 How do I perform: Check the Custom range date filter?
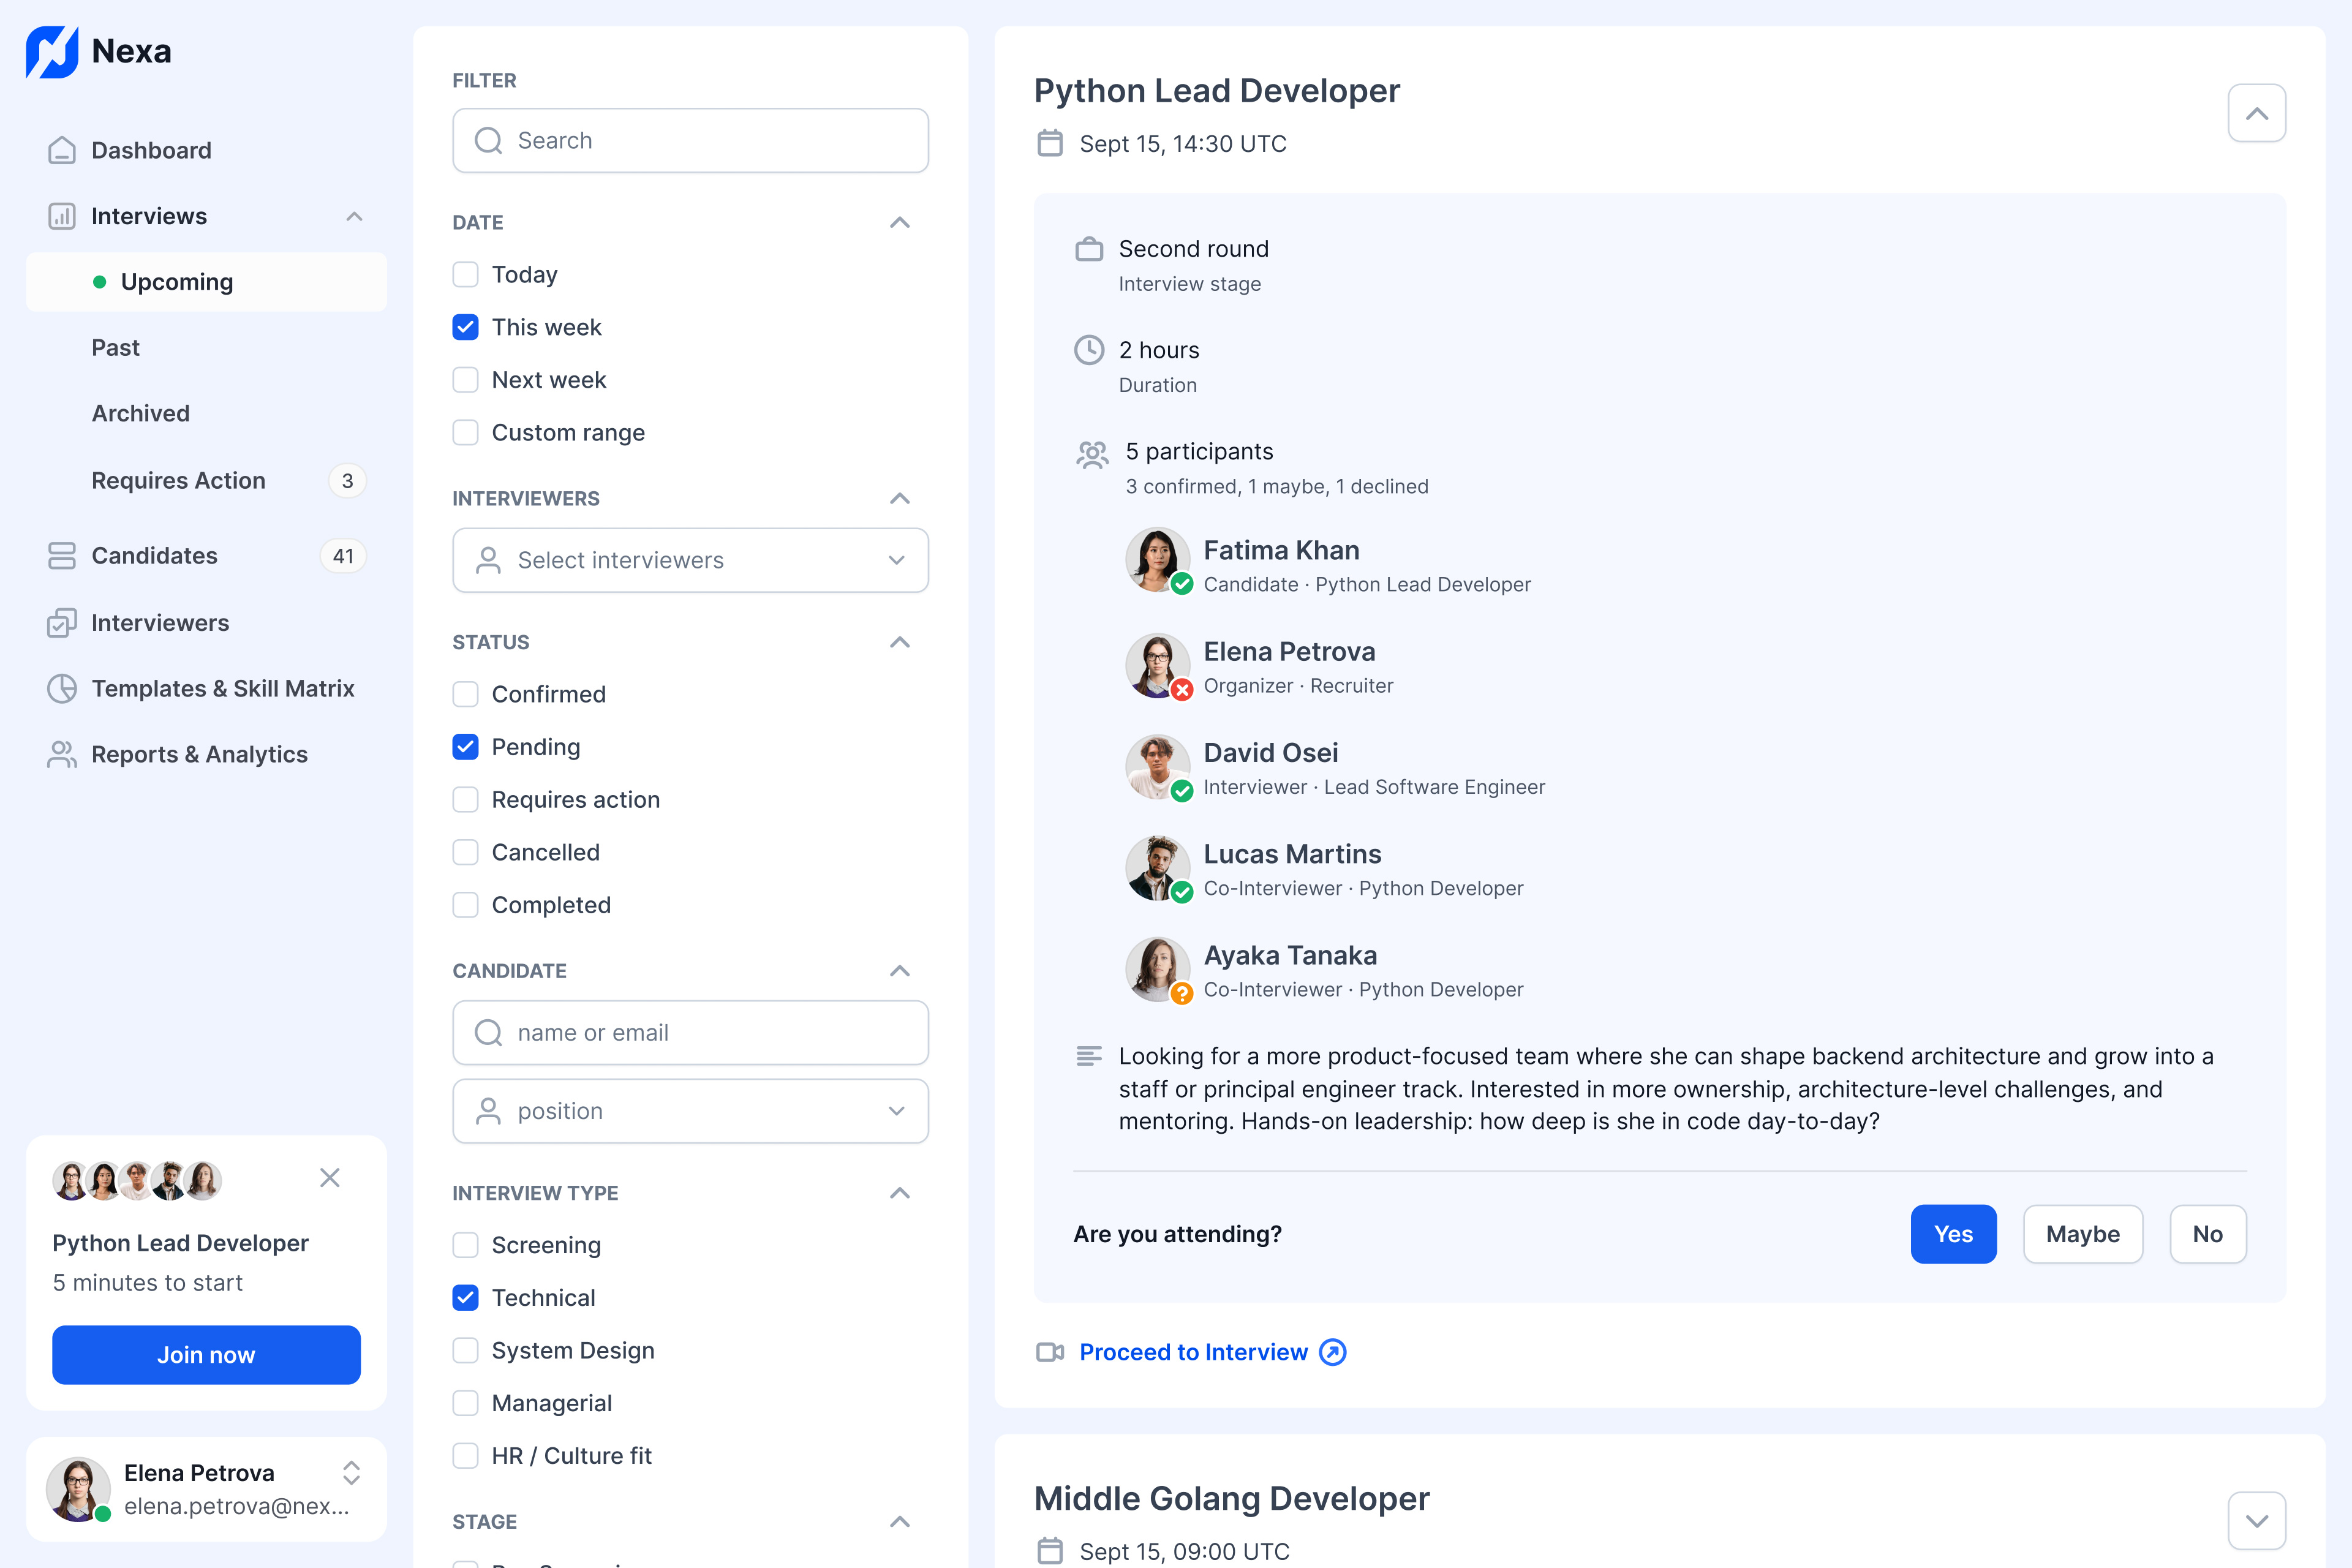(x=465, y=433)
